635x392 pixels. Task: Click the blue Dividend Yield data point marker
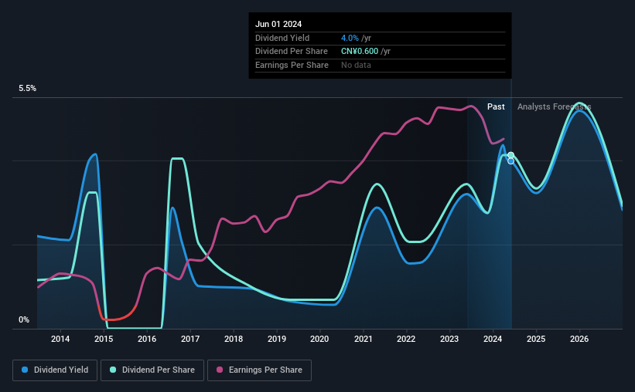pos(511,161)
